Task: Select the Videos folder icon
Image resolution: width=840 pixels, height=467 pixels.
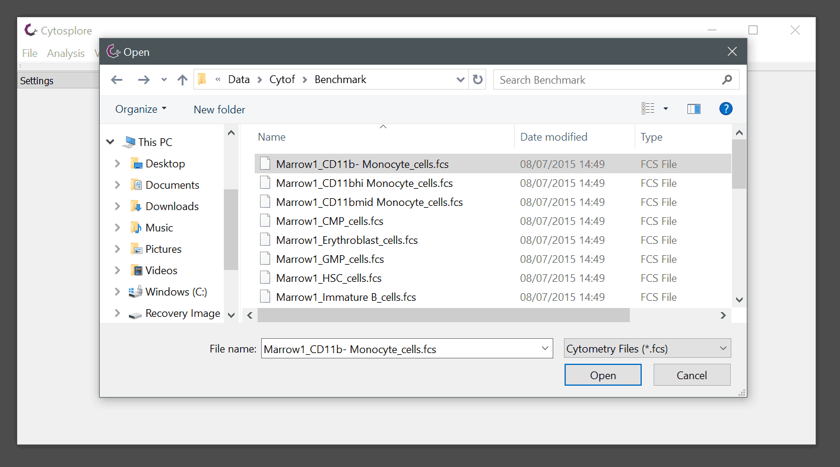Action: click(136, 271)
